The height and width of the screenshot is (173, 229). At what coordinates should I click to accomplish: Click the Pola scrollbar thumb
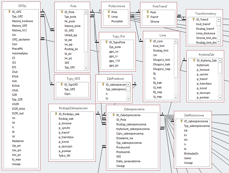[x=86, y=33]
